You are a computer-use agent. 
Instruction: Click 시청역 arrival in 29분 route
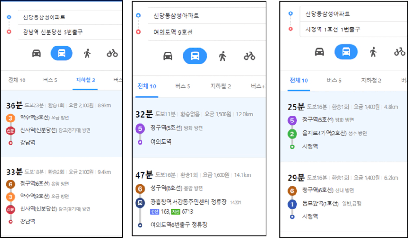click(x=310, y=216)
